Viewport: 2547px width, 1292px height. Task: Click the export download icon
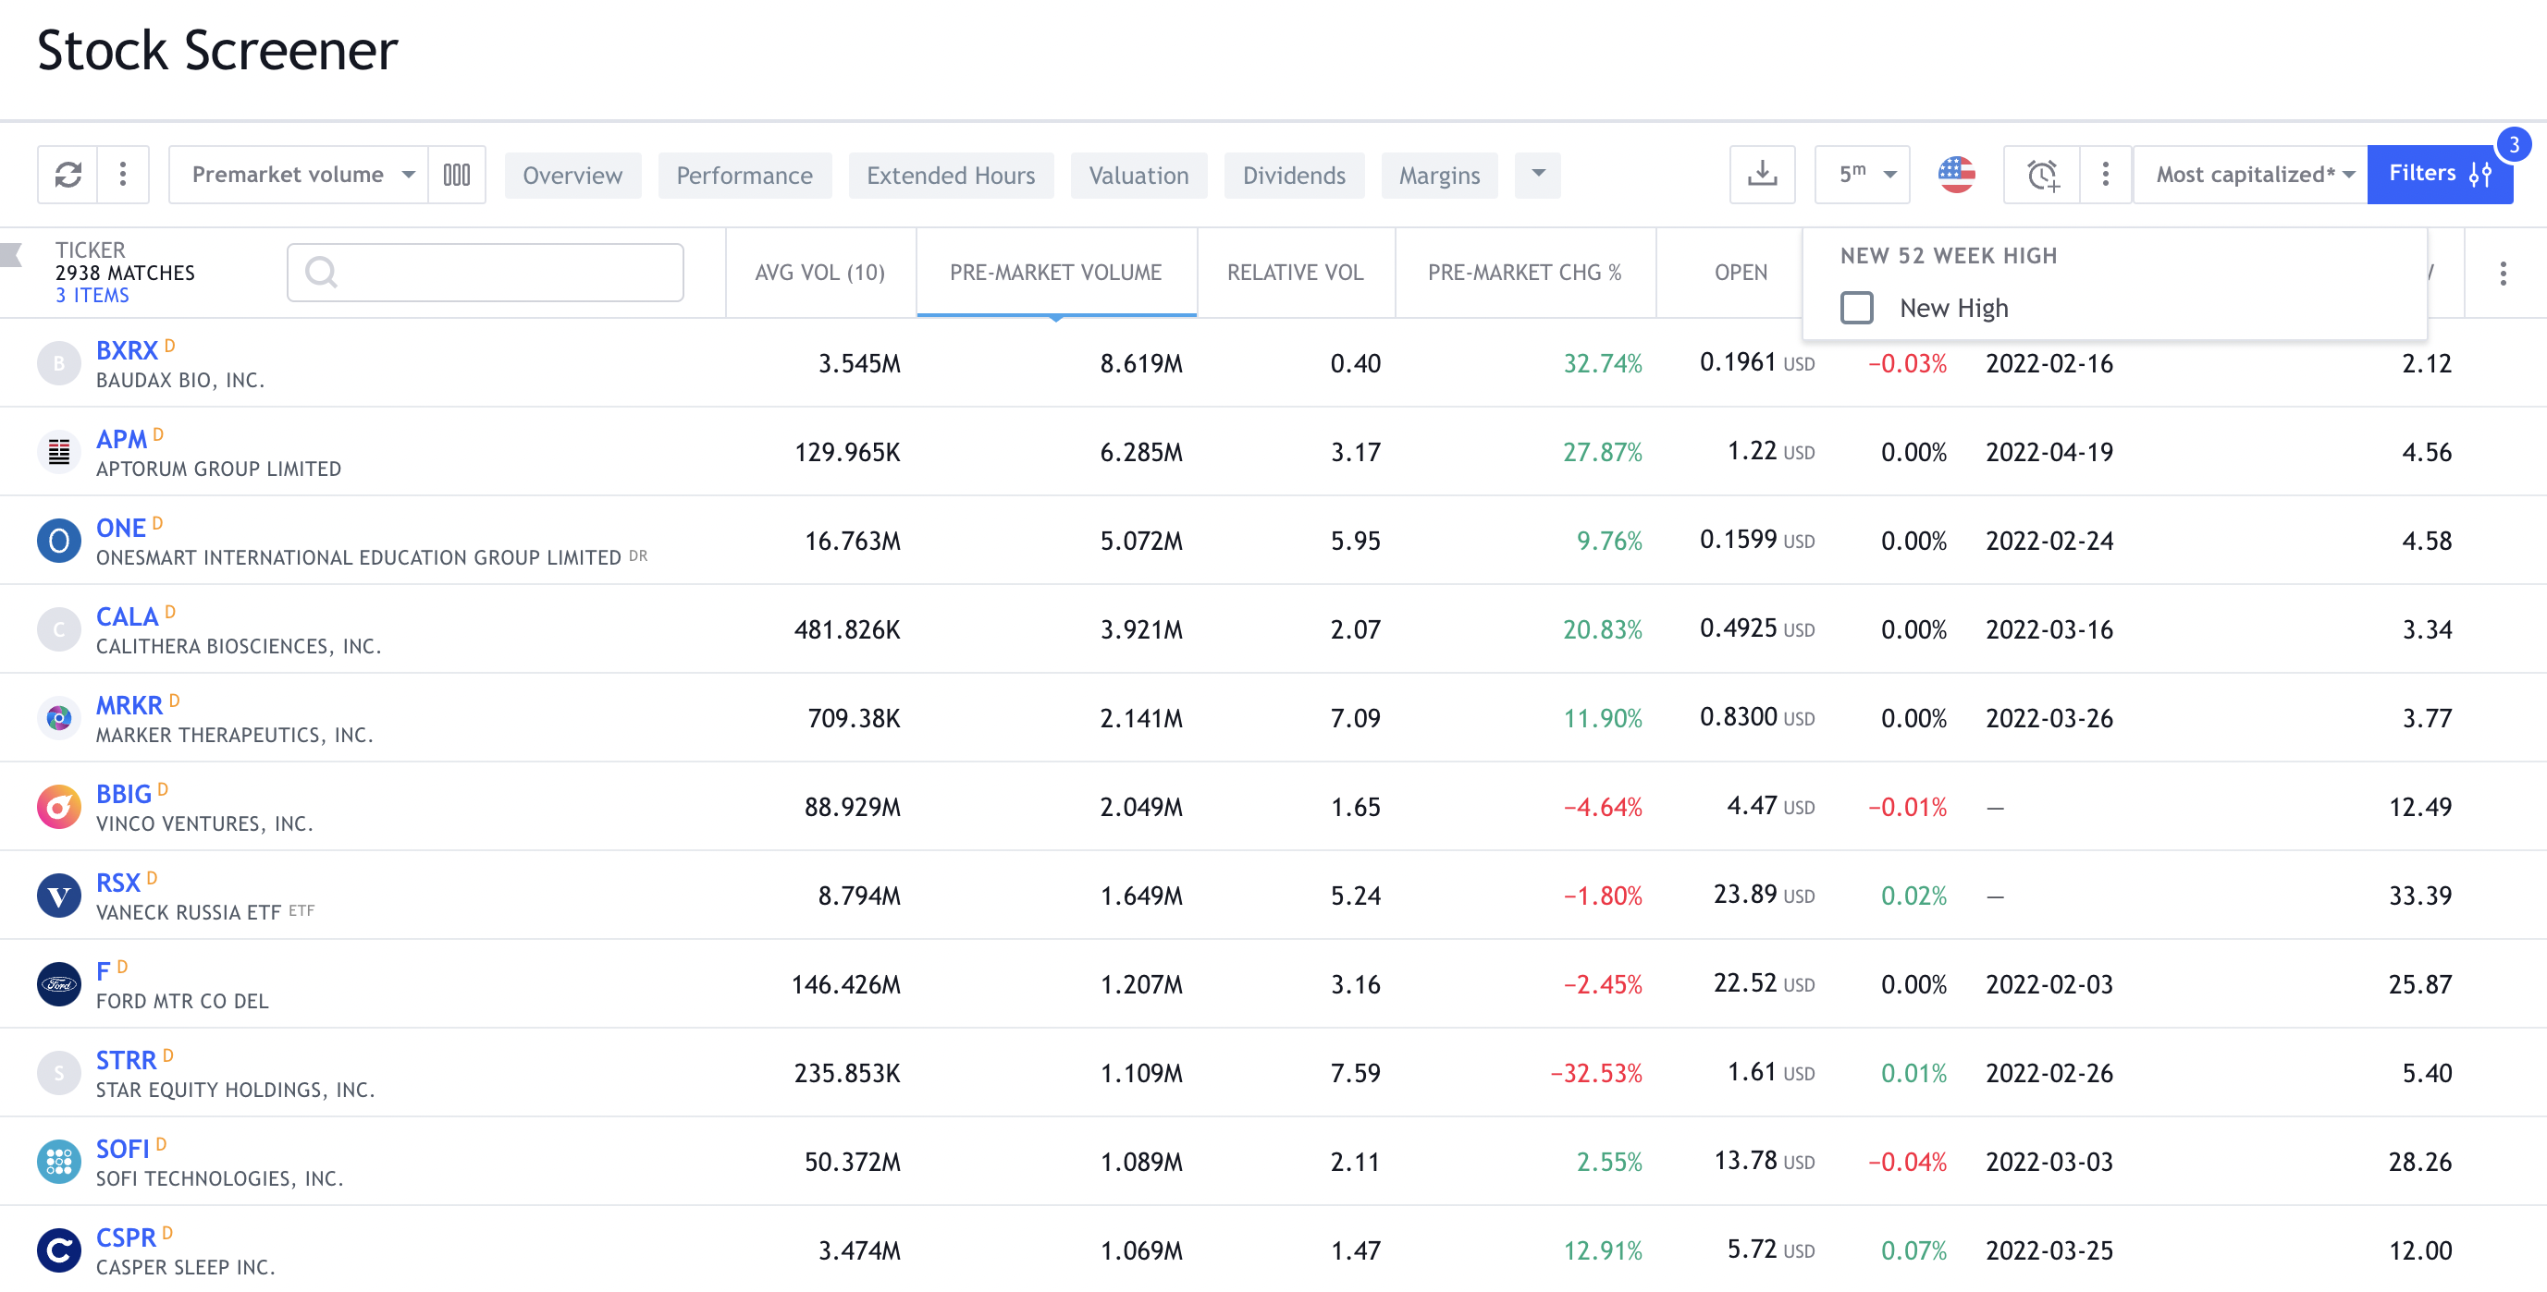1762,175
